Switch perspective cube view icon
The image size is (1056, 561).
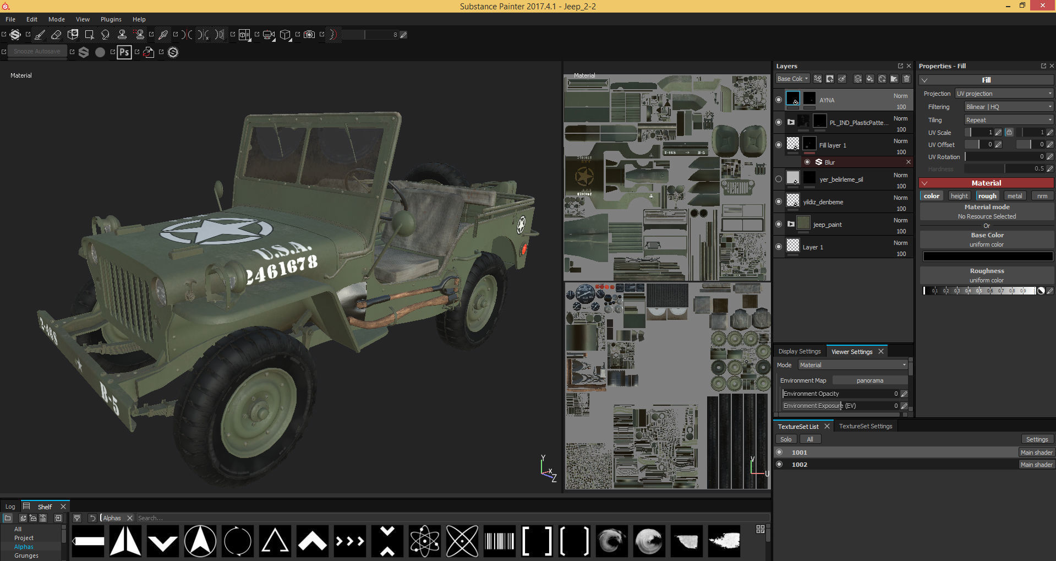(x=285, y=35)
